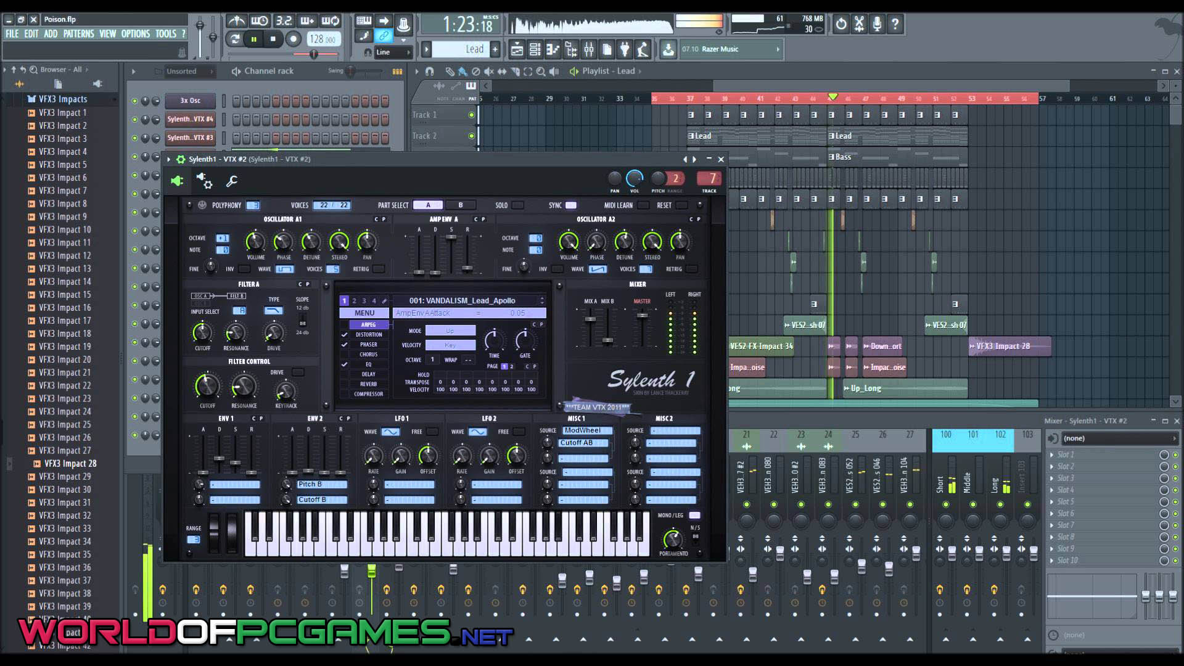The width and height of the screenshot is (1184, 666).
Task: Click the metronome icon in the top toolbar
Action: tap(236, 21)
